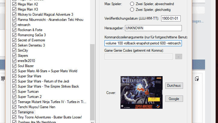Click the Herausgeber field showing UNKNOWN
The width and height of the screenshot is (218, 123).
tap(153, 28)
